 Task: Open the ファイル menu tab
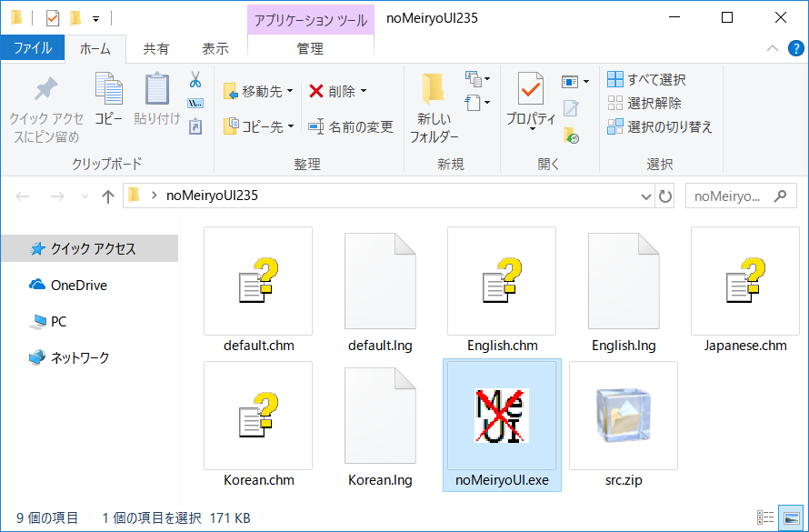point(32,48)
